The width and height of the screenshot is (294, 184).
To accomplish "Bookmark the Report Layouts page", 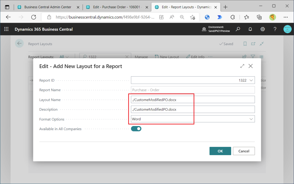I will click(x=245, y=44).
